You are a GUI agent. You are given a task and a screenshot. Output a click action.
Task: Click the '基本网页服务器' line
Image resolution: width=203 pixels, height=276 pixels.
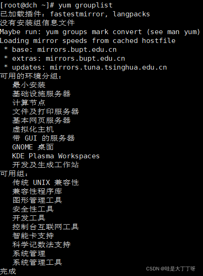click(41, 120)
